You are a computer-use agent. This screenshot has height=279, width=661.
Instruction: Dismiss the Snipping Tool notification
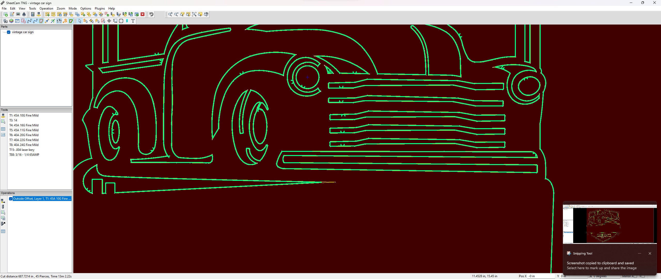click(x=650, y=253)
